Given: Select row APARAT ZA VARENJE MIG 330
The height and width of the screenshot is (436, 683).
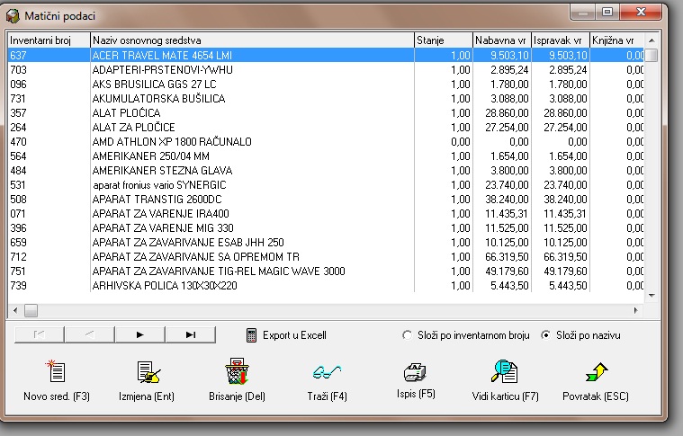Looking at the screenshot, I should tap(326, 228).
